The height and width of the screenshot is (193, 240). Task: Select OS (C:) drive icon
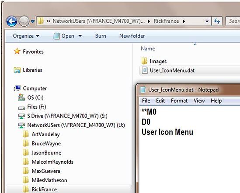coord(21,97)
